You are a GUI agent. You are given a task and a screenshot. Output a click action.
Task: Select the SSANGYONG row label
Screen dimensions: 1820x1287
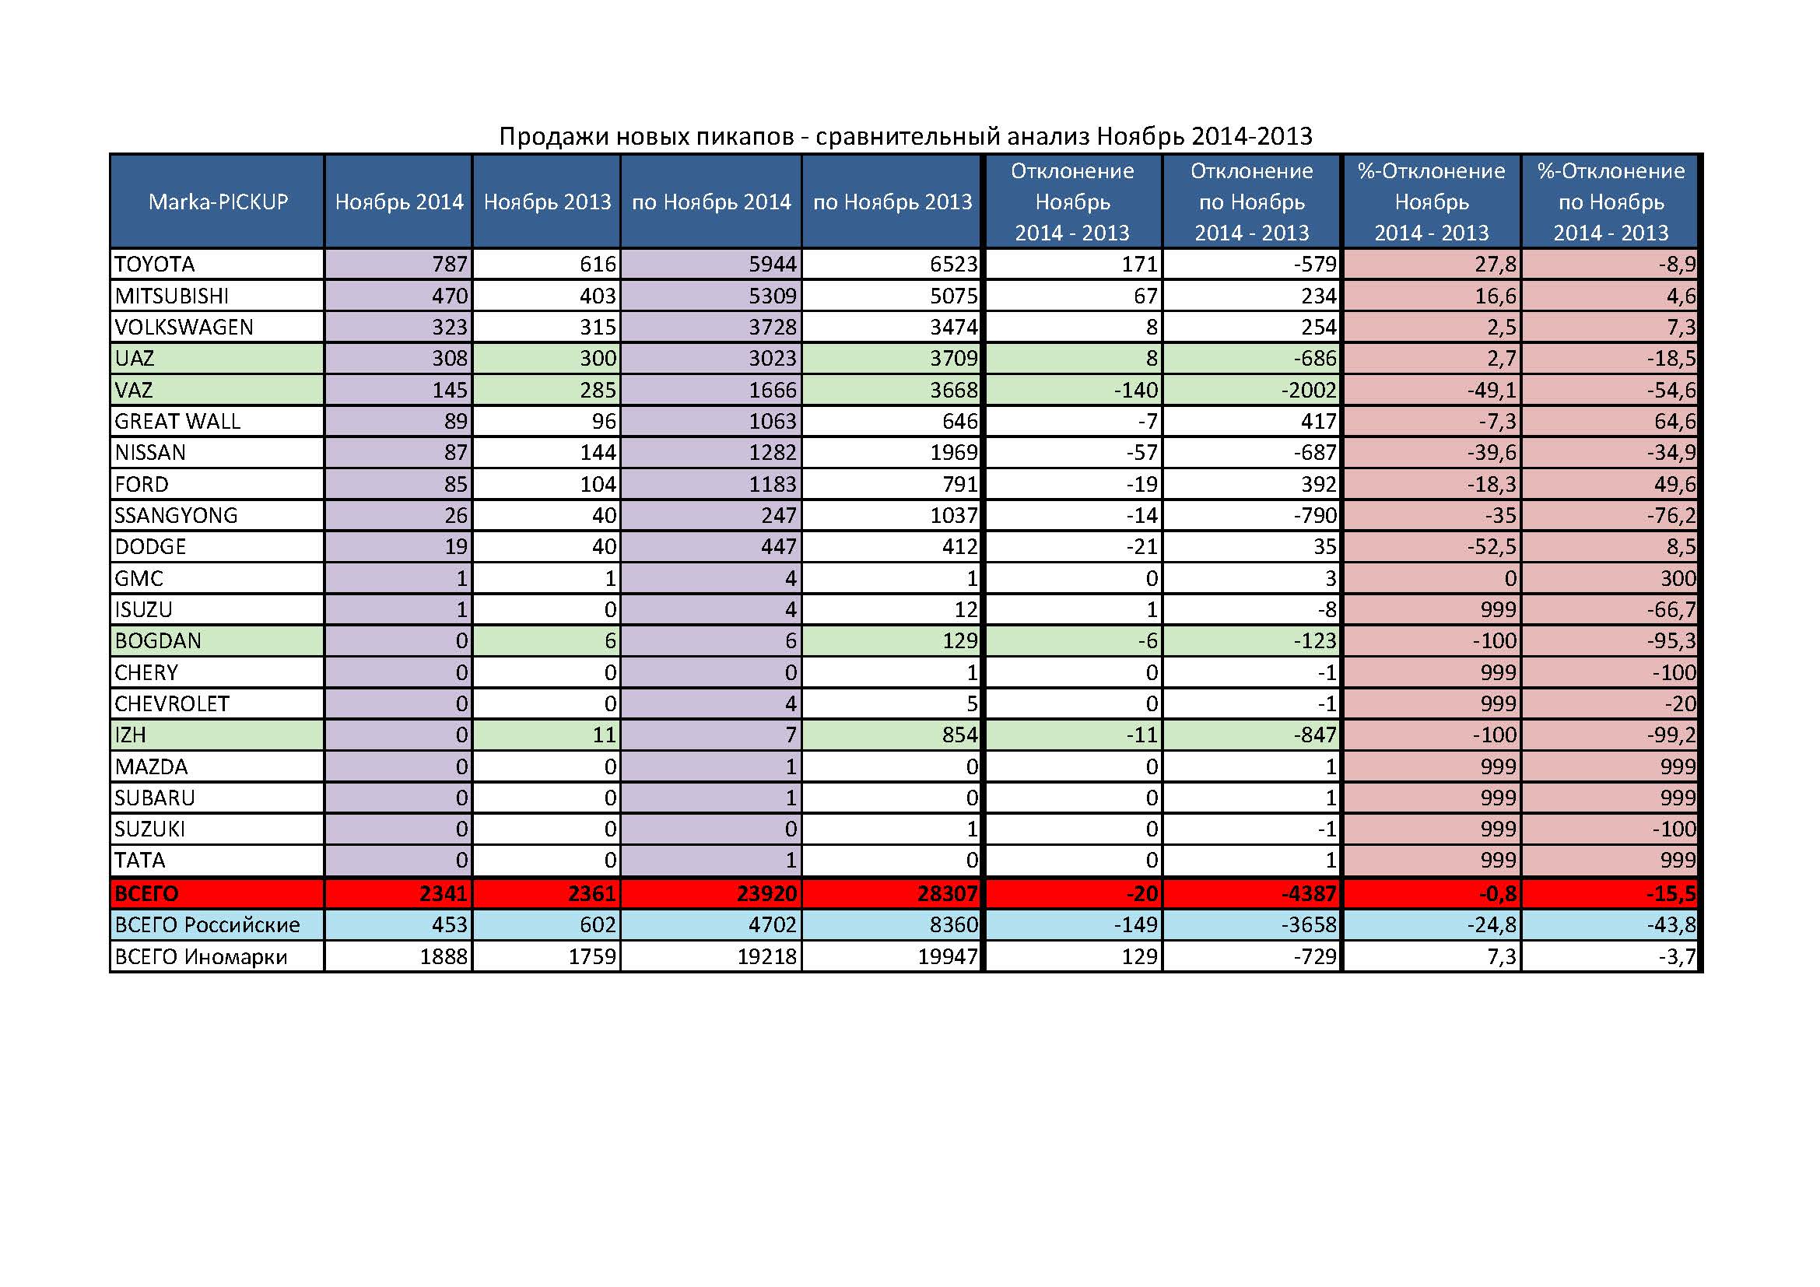point(175,515)
